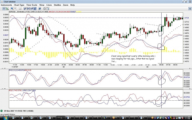Viewport: 192px width, 120px height.
Task: Open the Chart Type menu
Action: point(19,5)
